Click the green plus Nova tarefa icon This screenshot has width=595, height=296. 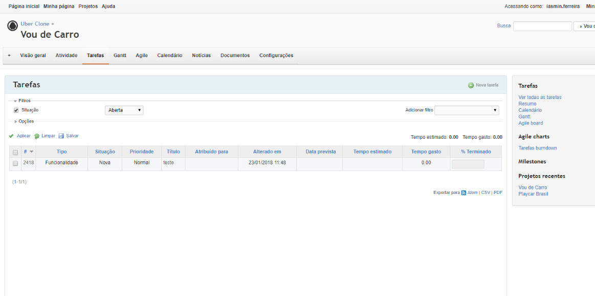[x=471, y=85]
